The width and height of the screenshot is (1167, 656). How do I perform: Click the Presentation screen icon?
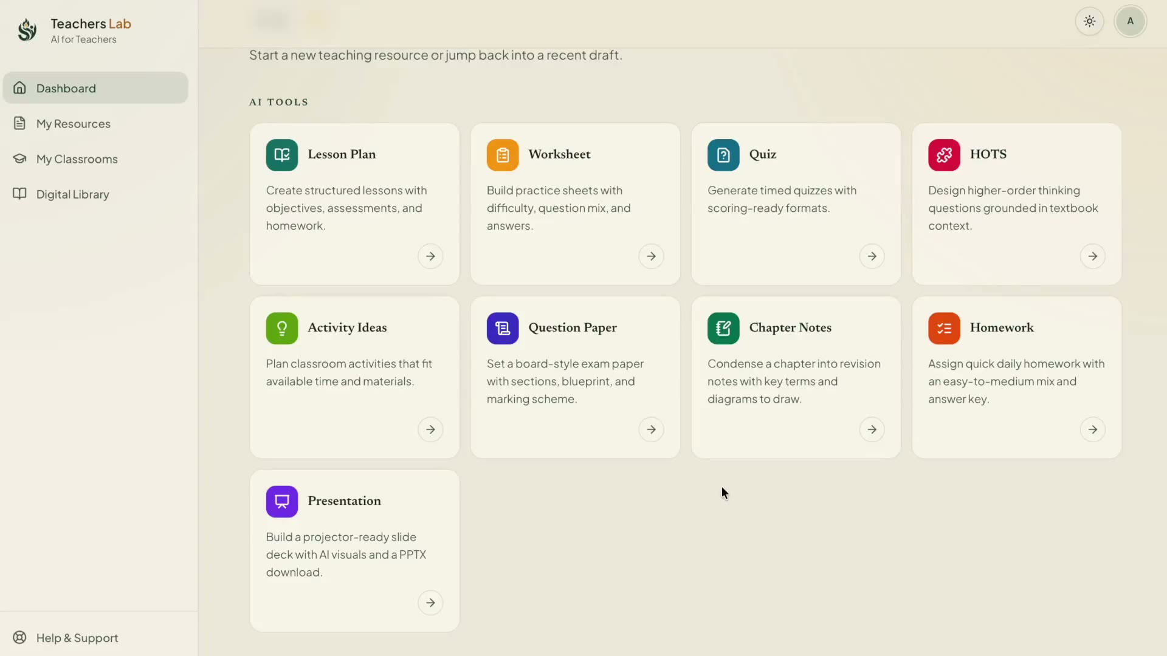[282, 501]
